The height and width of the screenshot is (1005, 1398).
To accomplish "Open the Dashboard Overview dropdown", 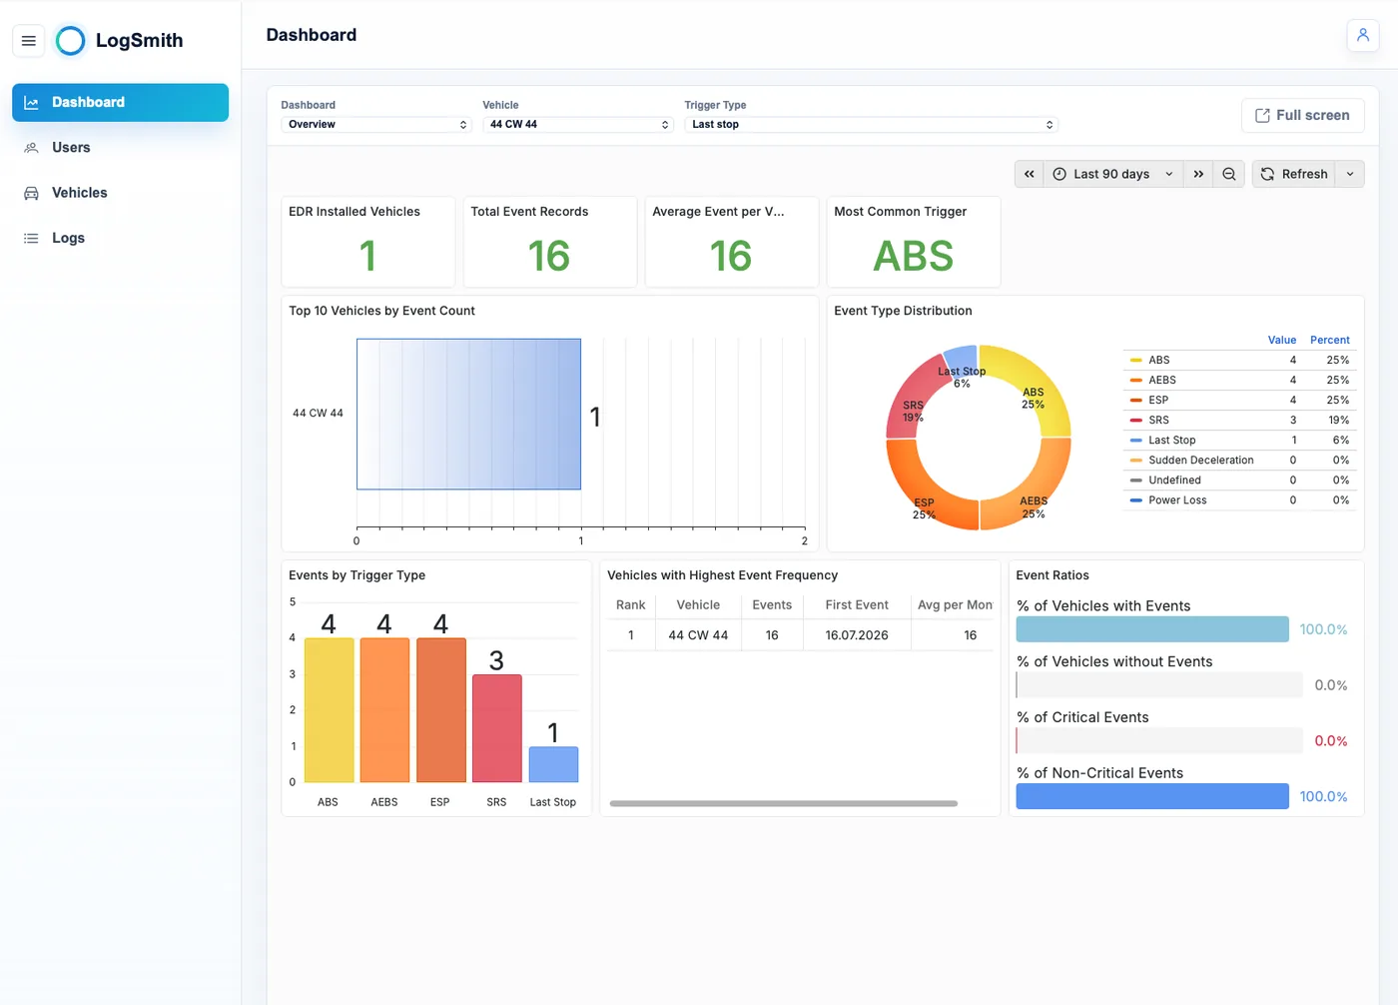I will click(376, 125).
